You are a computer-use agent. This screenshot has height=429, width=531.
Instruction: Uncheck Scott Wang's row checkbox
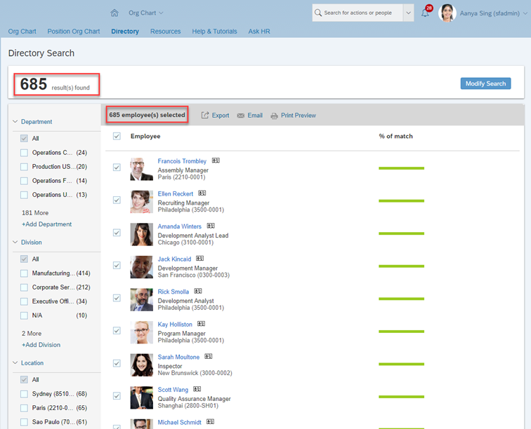117,396
